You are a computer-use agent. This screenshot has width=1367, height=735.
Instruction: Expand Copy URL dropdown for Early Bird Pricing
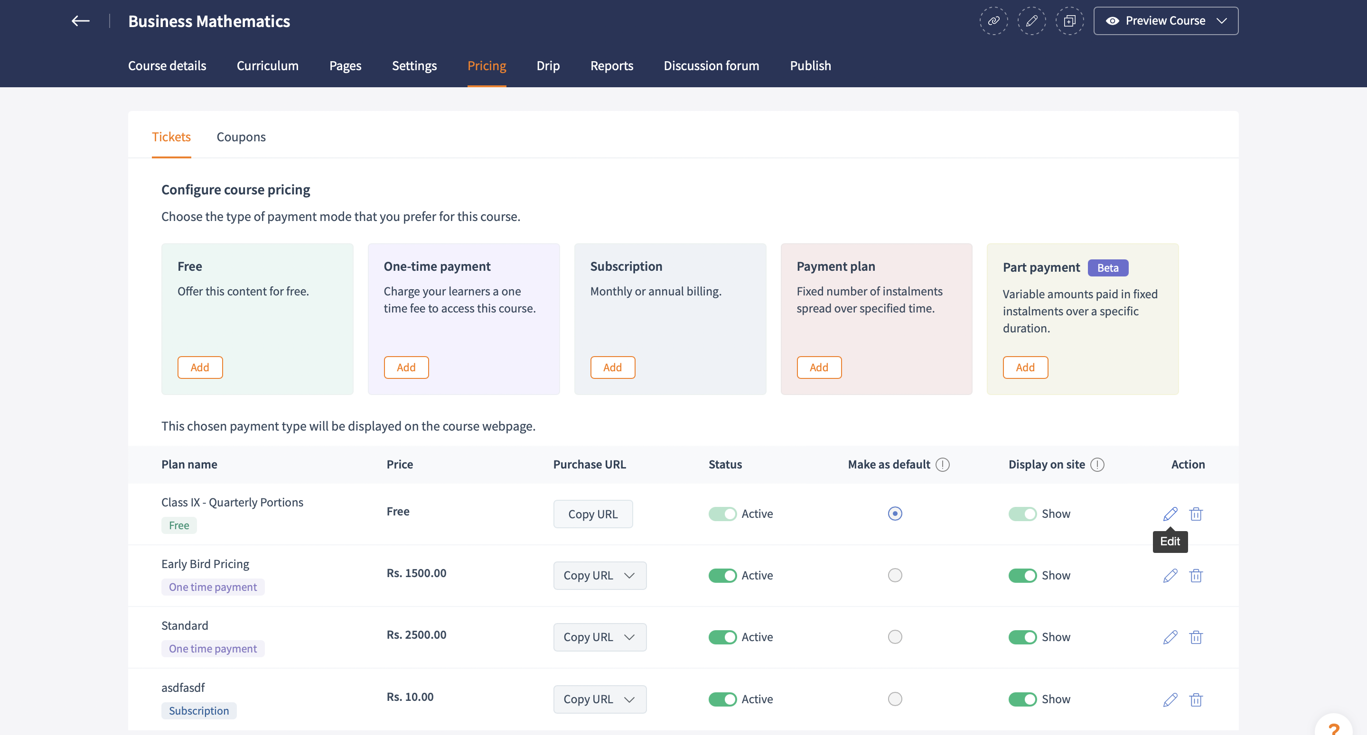coord(629,575)
